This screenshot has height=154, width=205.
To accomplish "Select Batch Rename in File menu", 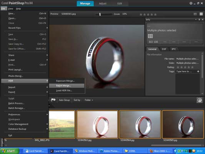I will [x=25, y=108].
